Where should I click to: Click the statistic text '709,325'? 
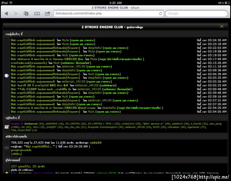(17, 143)
